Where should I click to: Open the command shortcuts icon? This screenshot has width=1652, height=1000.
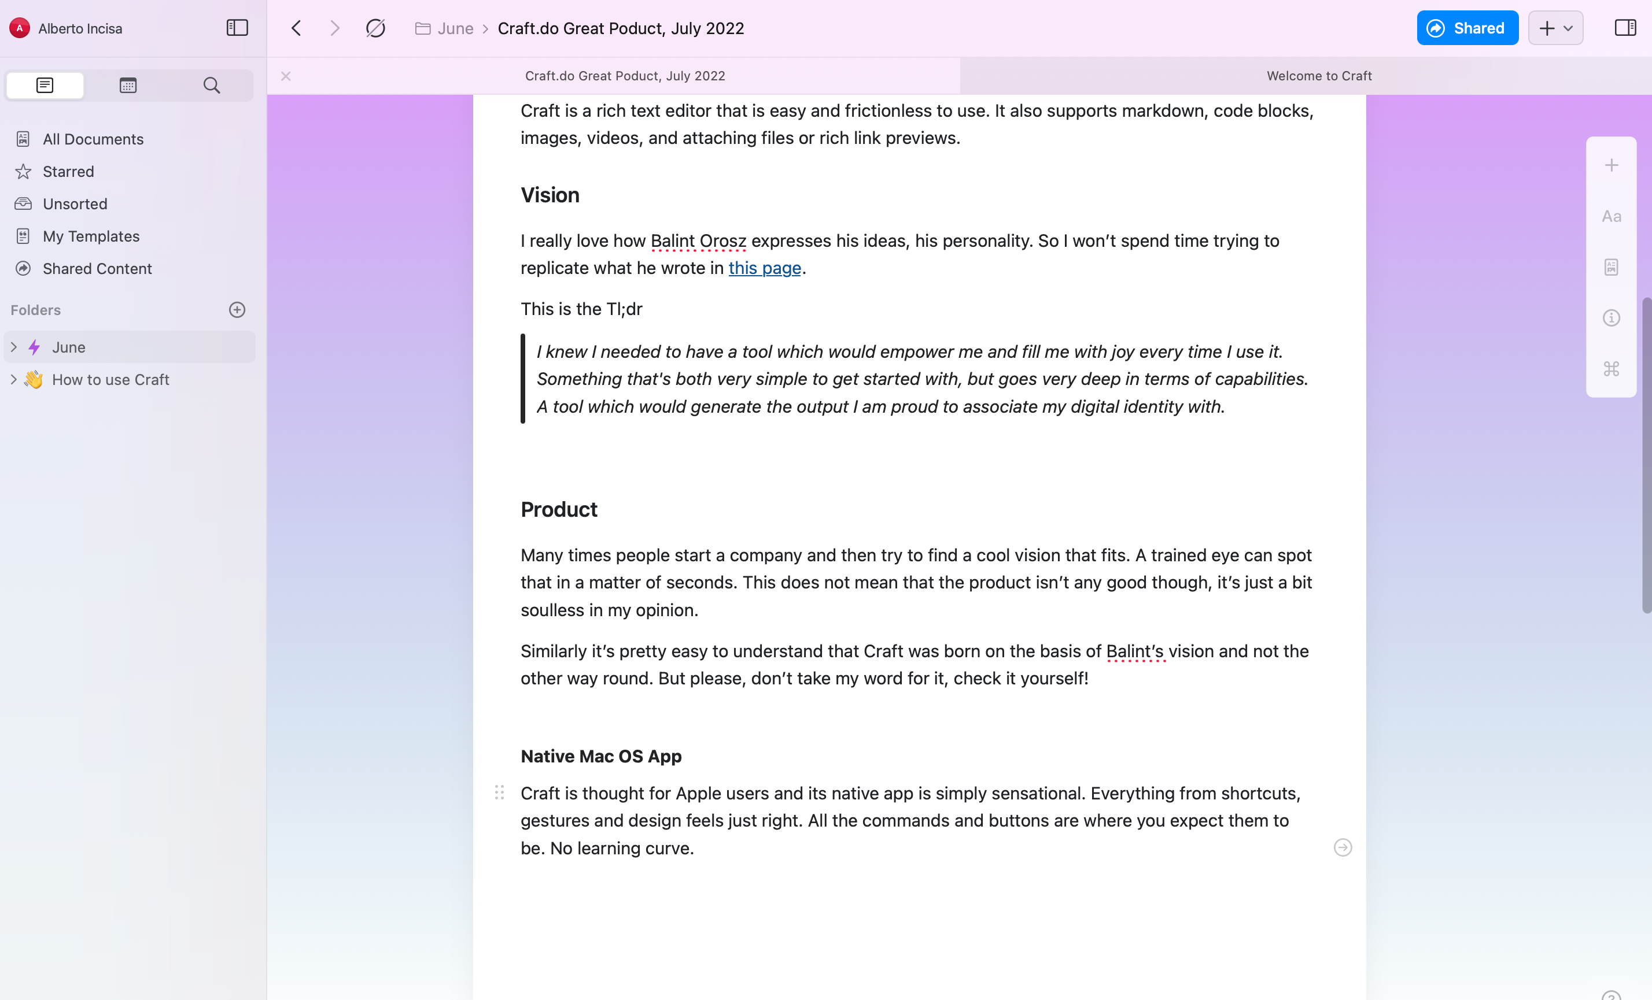tap(1611, 368)
